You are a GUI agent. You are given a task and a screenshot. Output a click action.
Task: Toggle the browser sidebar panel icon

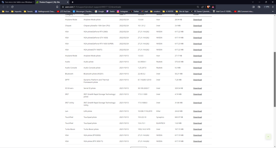tap(253, 7)
